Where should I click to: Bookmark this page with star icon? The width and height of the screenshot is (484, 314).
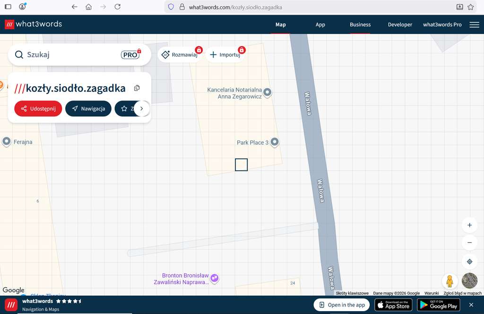coord(470,7)
